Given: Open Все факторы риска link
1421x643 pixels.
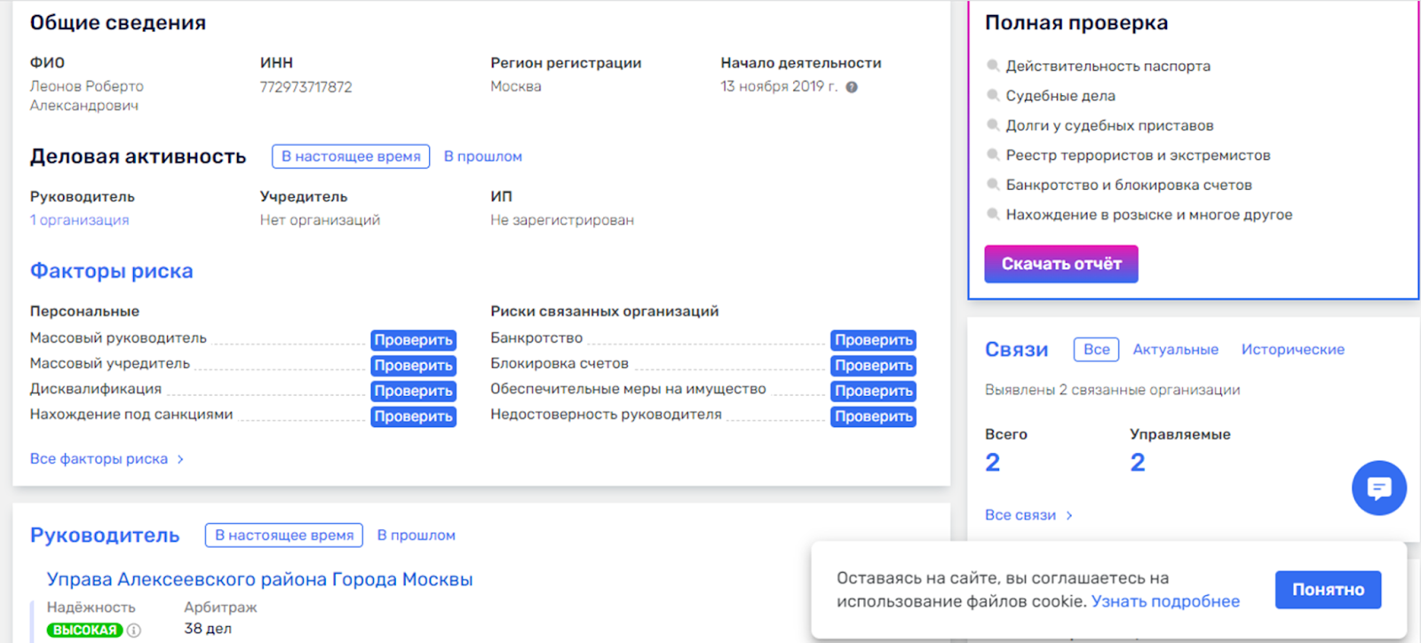Looking at the screenshot, I should pos(99,459).
